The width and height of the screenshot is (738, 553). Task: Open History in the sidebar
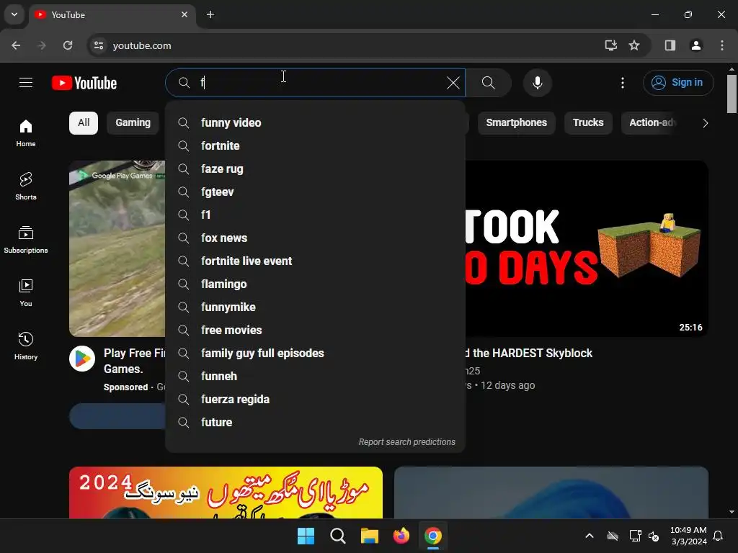[x=26, y=346]
